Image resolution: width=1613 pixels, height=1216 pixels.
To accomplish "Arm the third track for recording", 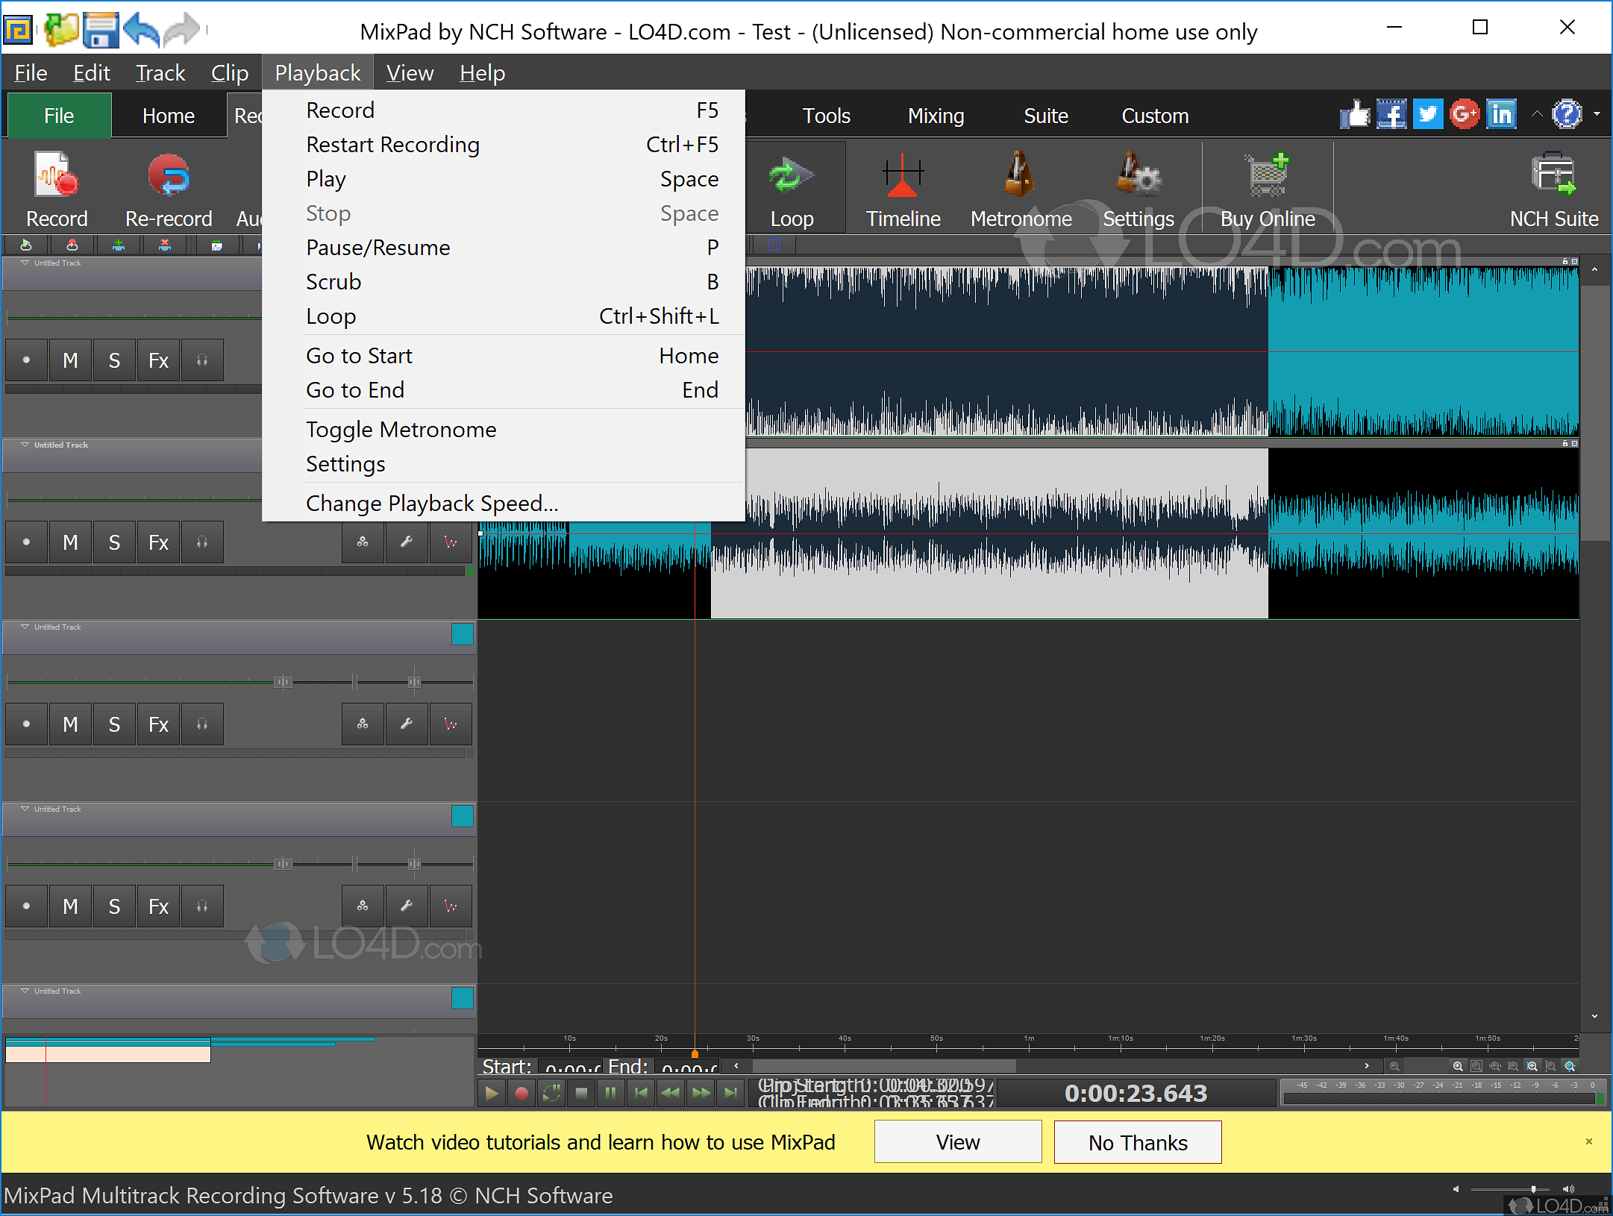I will (x=26, y=724).
